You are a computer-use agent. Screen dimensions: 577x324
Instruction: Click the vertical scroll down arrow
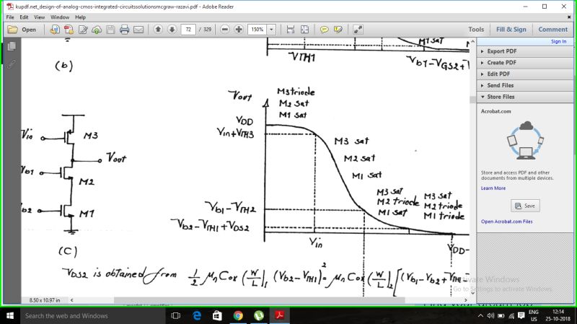473,293
